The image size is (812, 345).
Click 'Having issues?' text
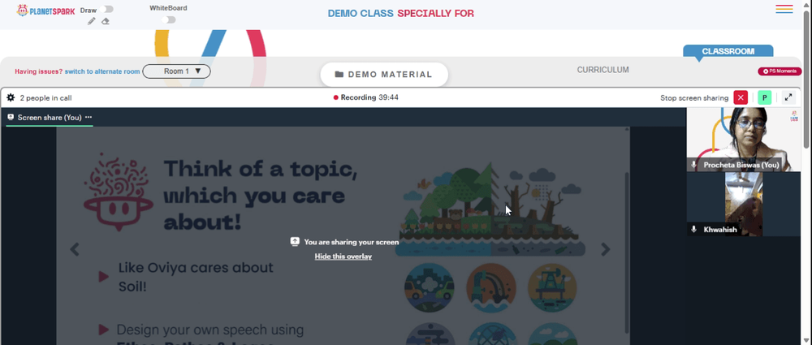pos(39,71)
